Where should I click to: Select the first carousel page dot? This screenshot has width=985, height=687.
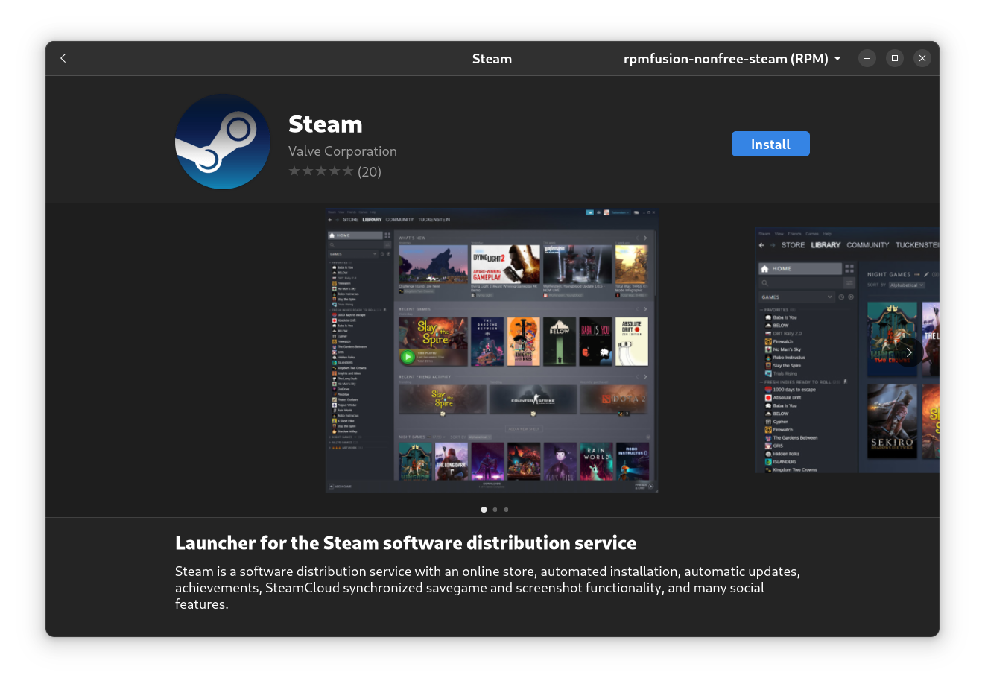[x=484, y=510]
